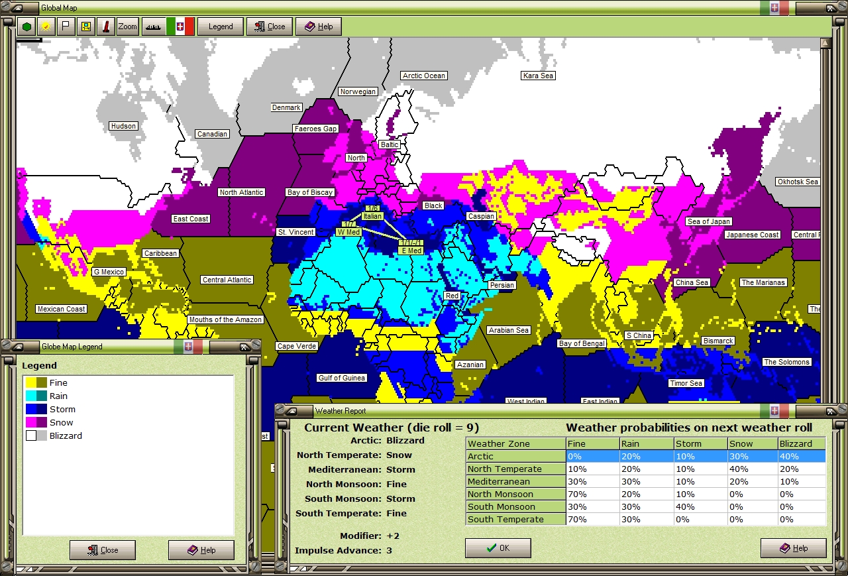Image resolution: width=848 pixels, height=576 pixels.
Task: Click the map's vertical scrollbar up arrow
Action: [x=825, y=44]
